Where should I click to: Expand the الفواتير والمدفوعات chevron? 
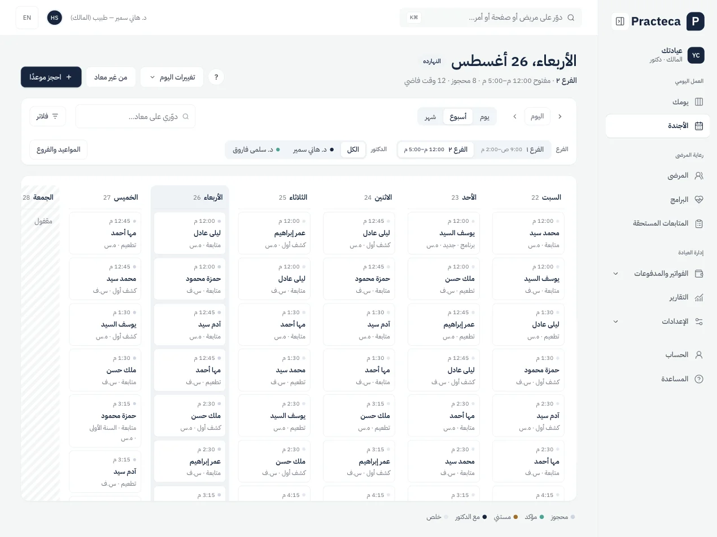point(616,274)
